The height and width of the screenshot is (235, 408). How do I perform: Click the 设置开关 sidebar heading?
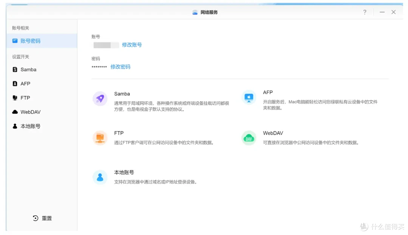pyautogui.click(x=20, y=57)
